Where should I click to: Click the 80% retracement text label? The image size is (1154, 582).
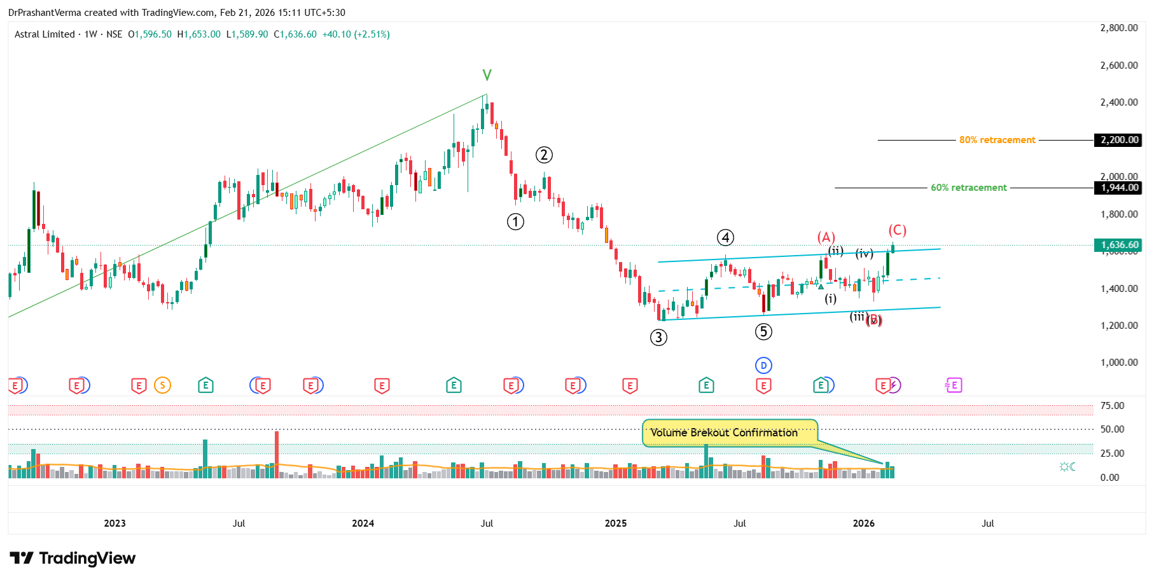[997, 140]
